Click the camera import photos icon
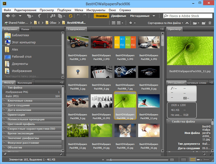 (x=53, y=16)
